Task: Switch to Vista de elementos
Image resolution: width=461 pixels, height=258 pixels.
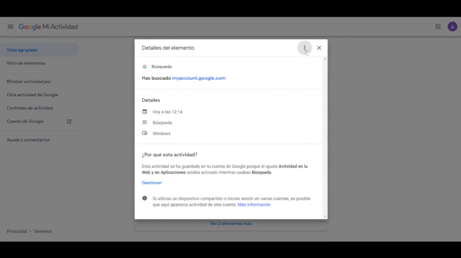Action: point(26,63)
